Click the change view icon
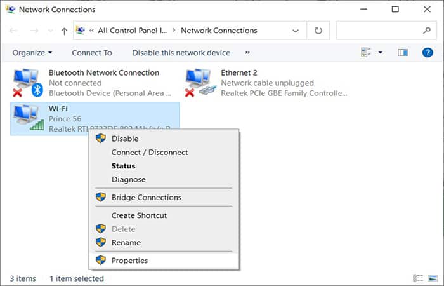Image resolution: width=444 pixels, height=286 pixels. coord(366,53)
